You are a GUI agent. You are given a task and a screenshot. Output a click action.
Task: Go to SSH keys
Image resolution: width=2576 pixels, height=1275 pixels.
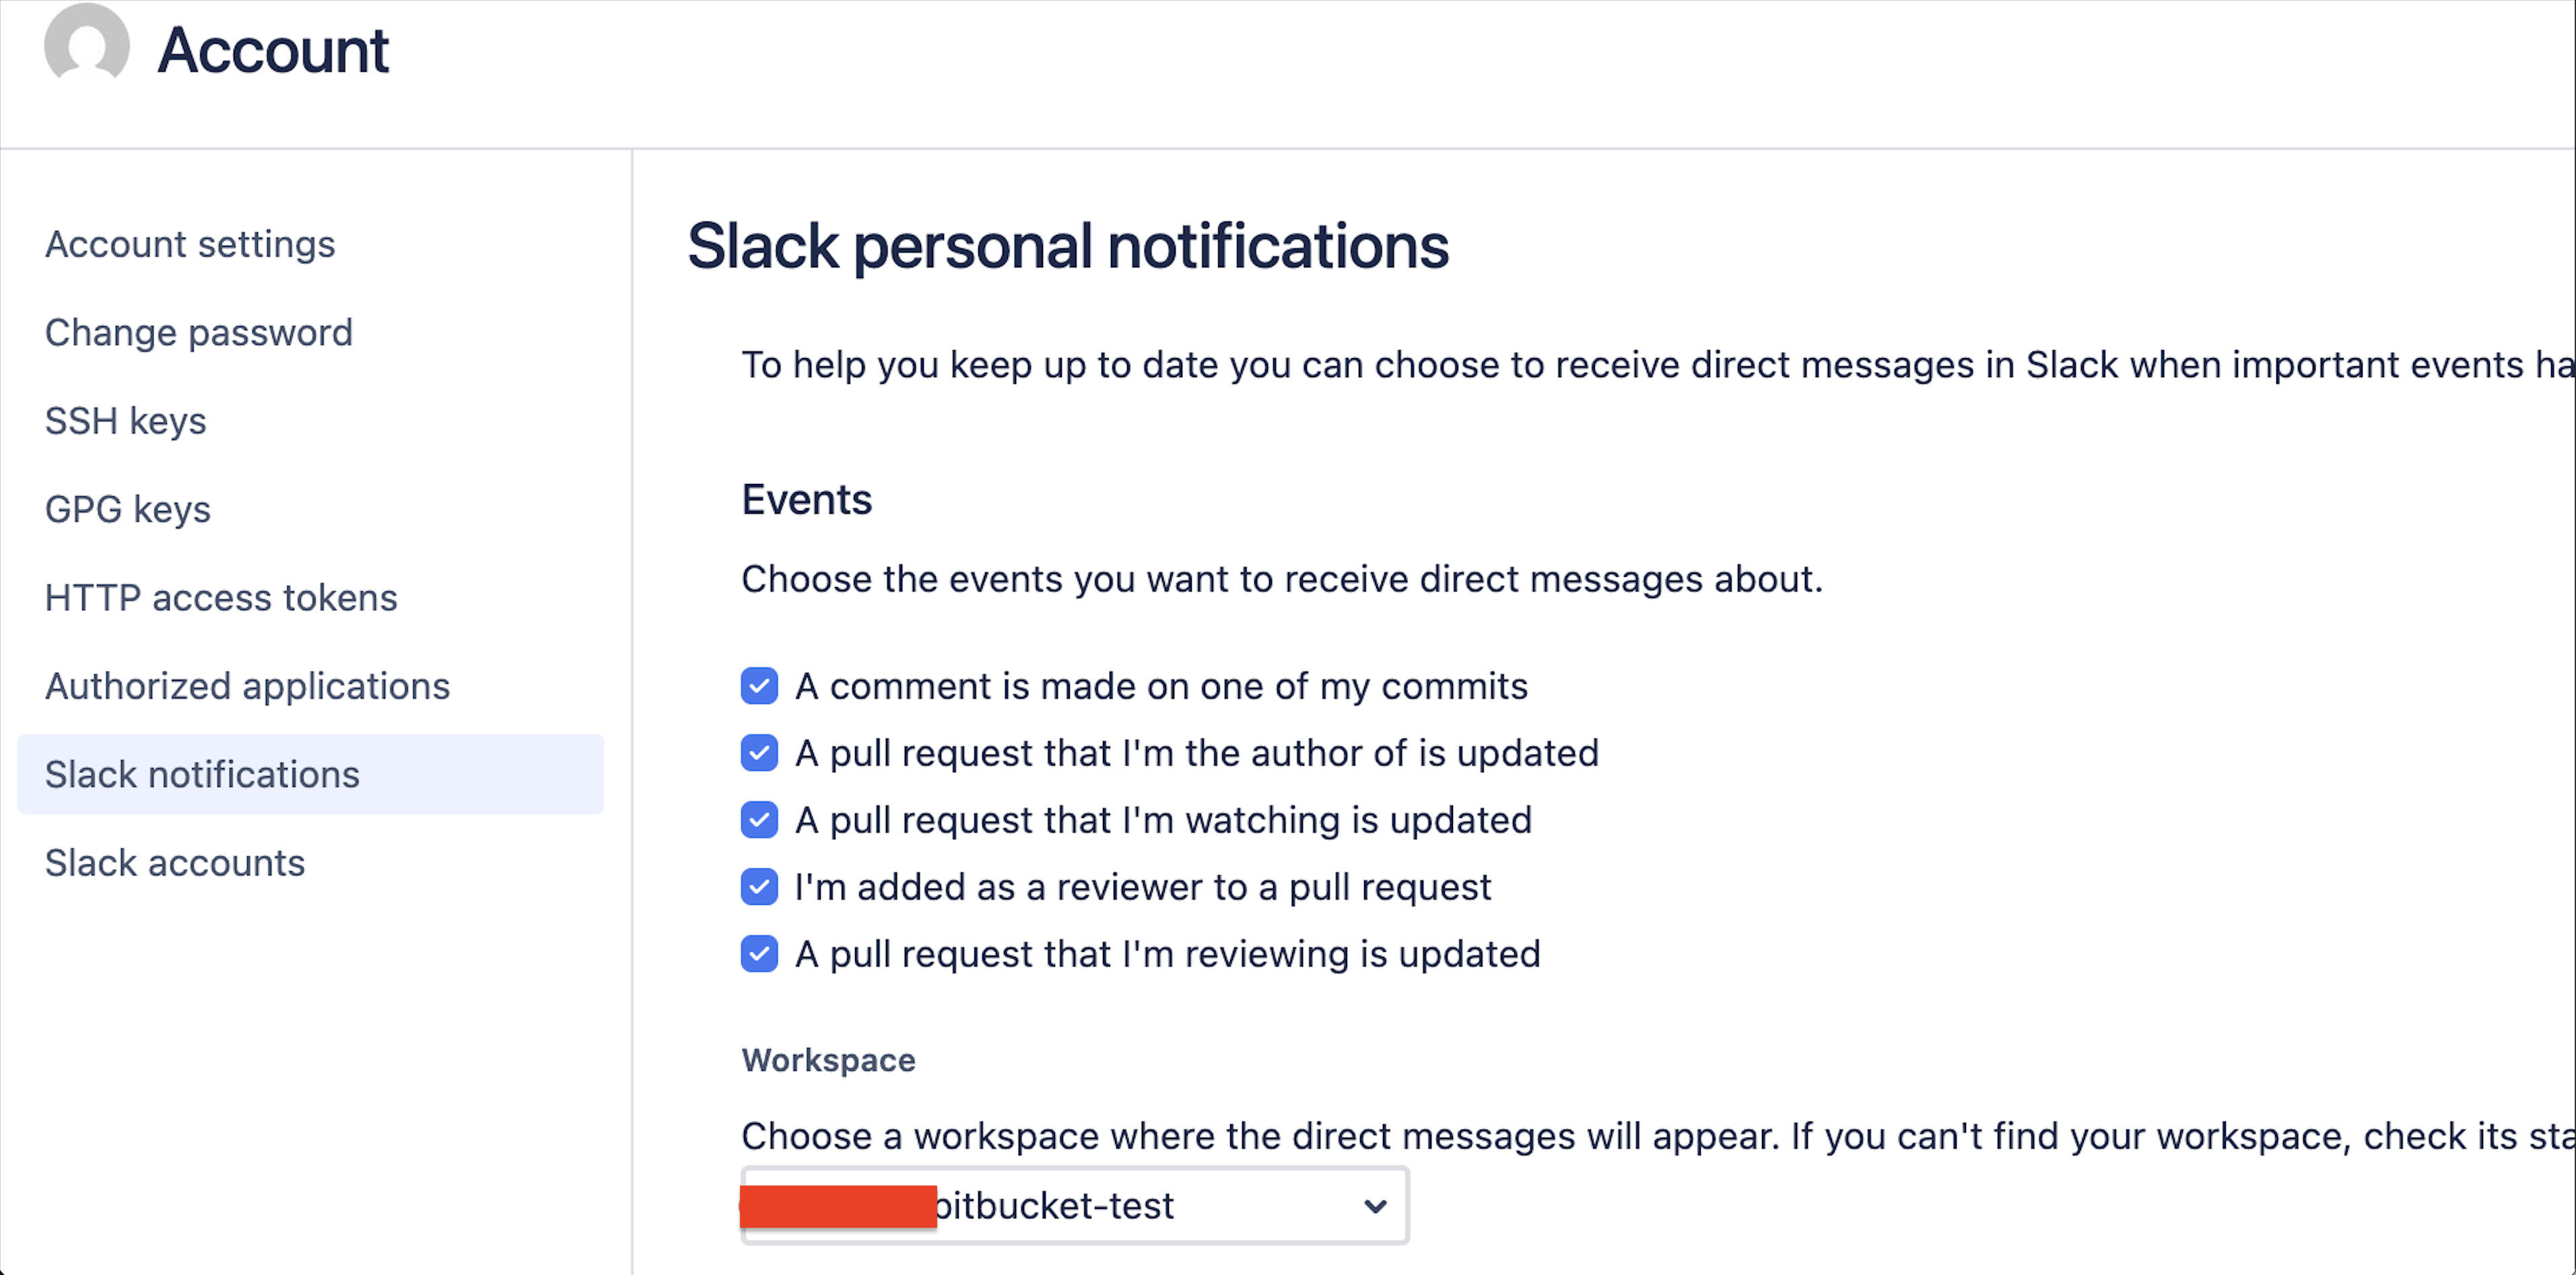pos(125,420)
